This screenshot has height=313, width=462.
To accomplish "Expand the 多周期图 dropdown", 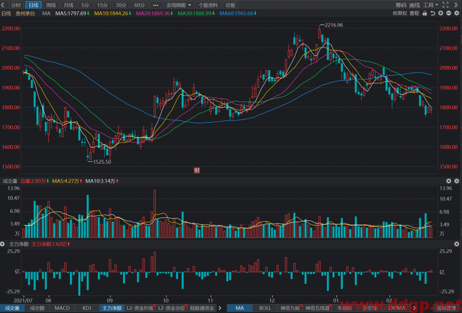I will tap(179, 5).
